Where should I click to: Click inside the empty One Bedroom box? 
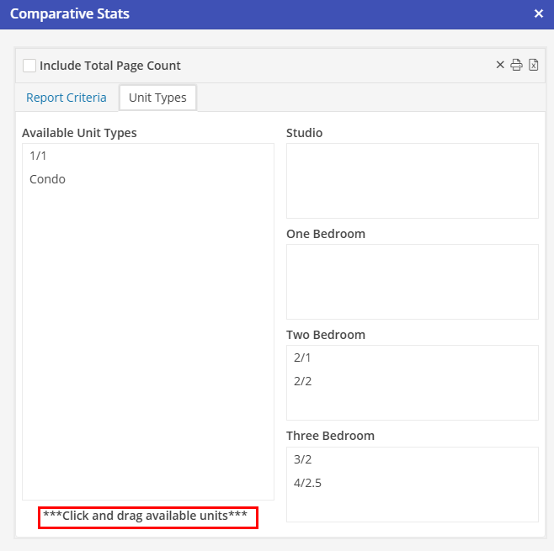[x=412, y=282]
